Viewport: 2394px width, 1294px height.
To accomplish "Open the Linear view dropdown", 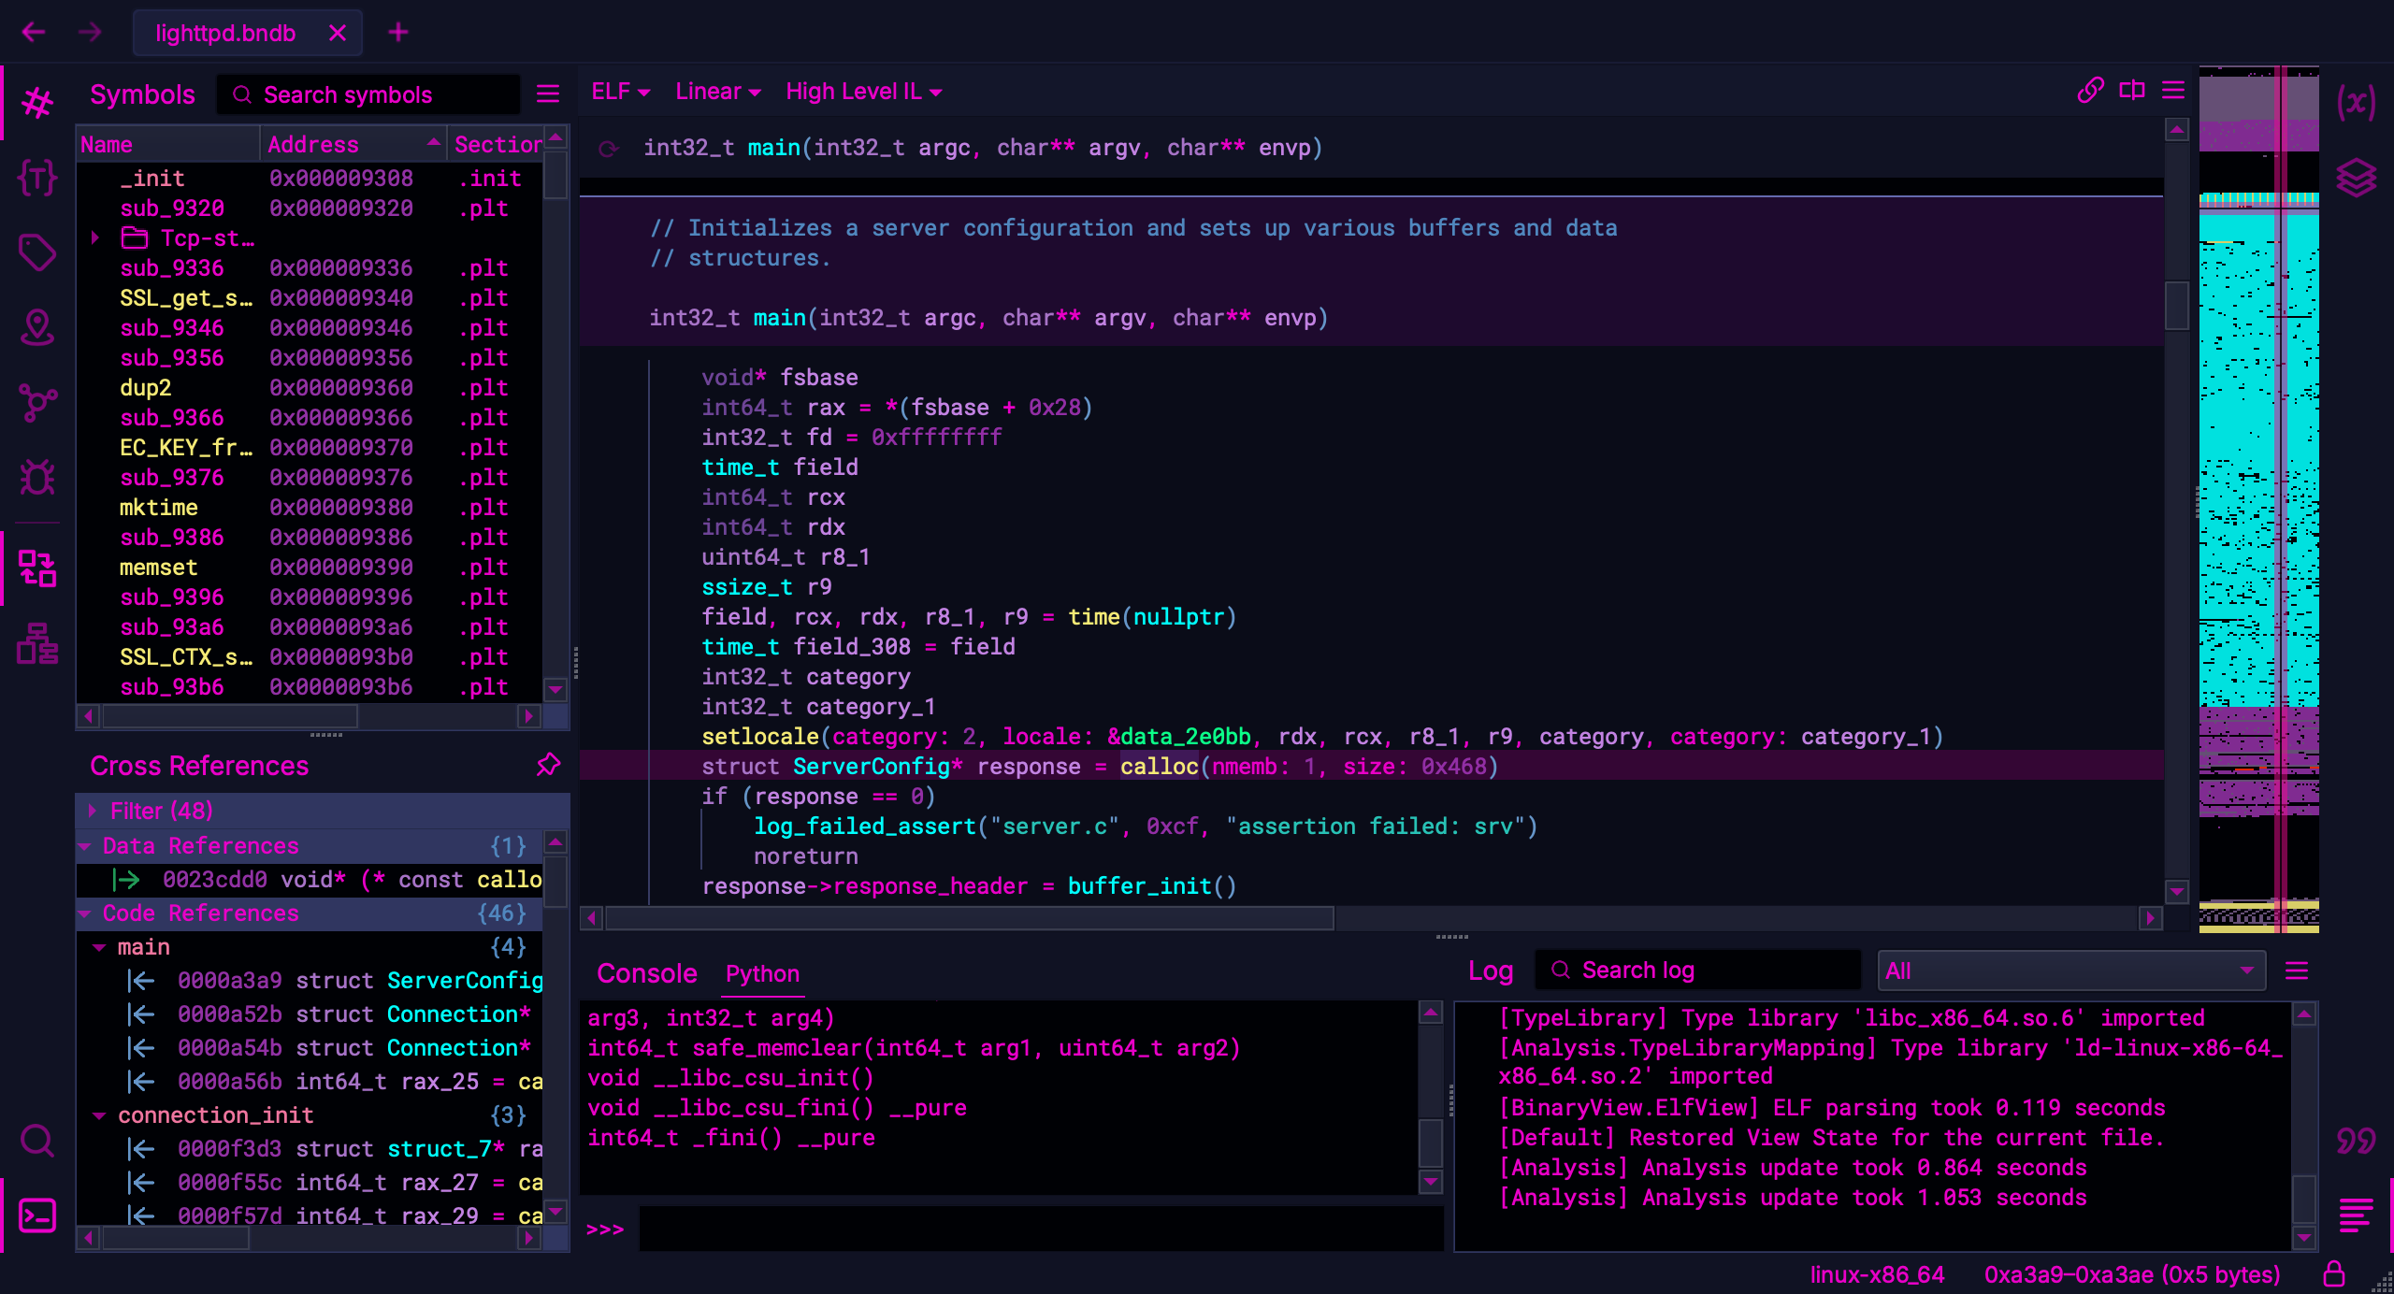I will pyautogui.click(x=714, y=91).
